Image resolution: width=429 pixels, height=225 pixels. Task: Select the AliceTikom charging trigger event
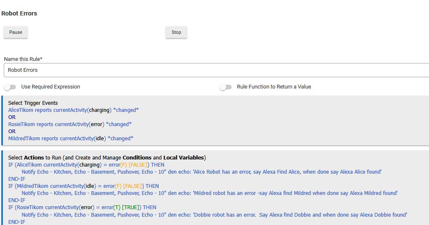click(x=73, y=110)
